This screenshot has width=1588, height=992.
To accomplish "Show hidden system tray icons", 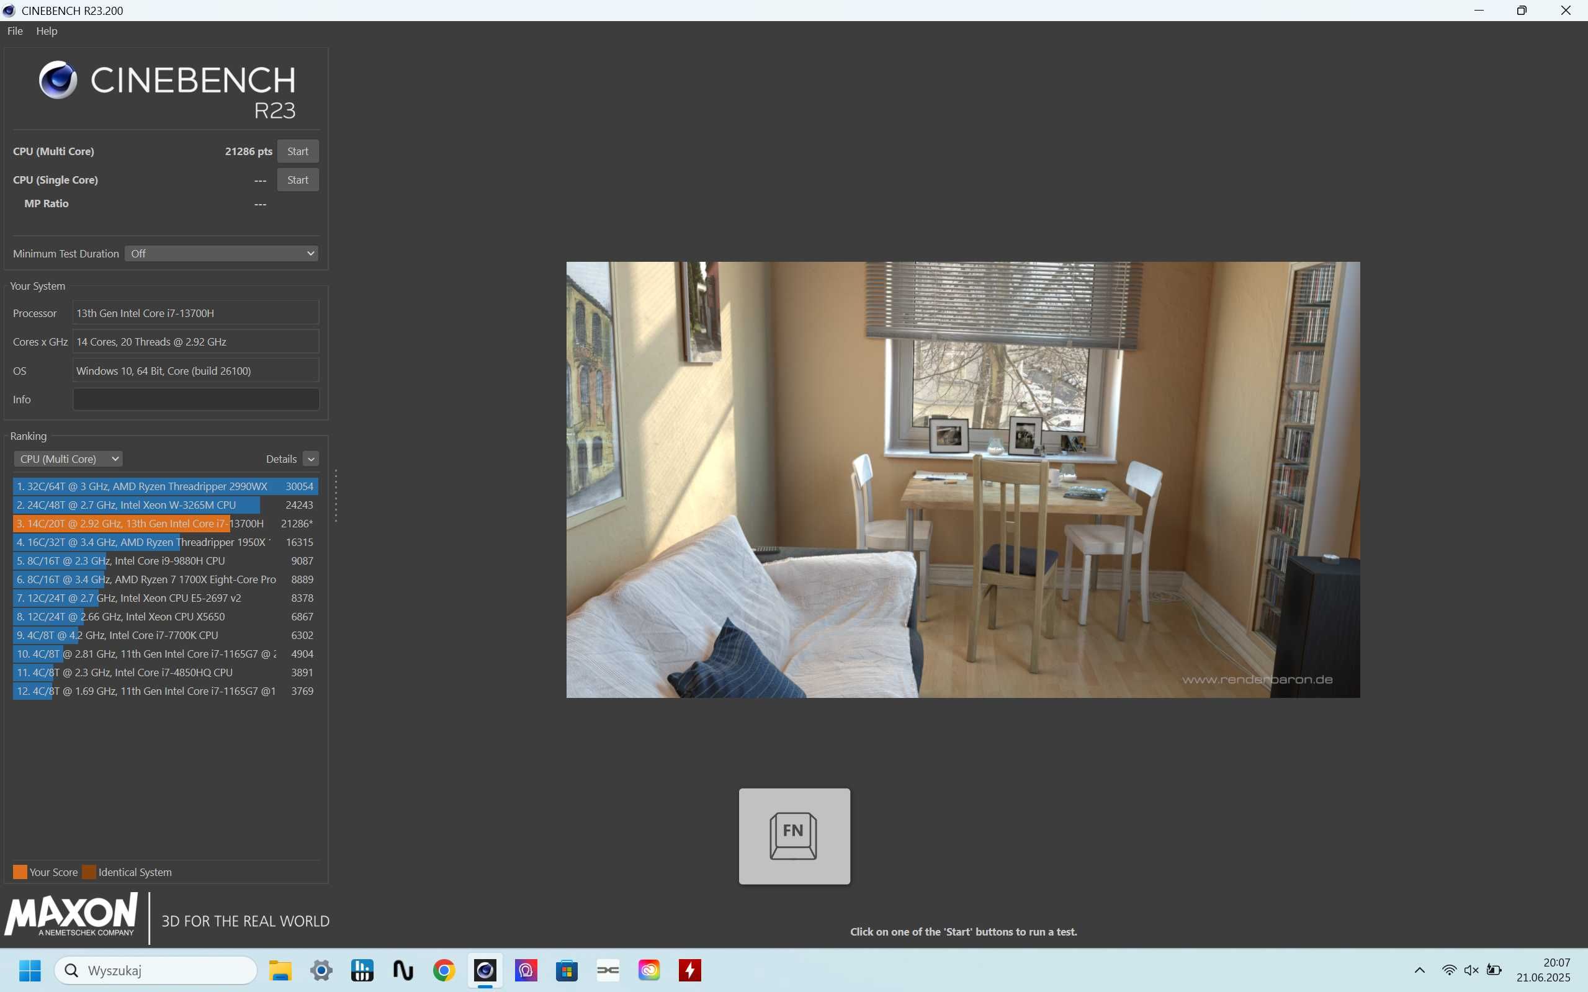I will pos(1419,970).
